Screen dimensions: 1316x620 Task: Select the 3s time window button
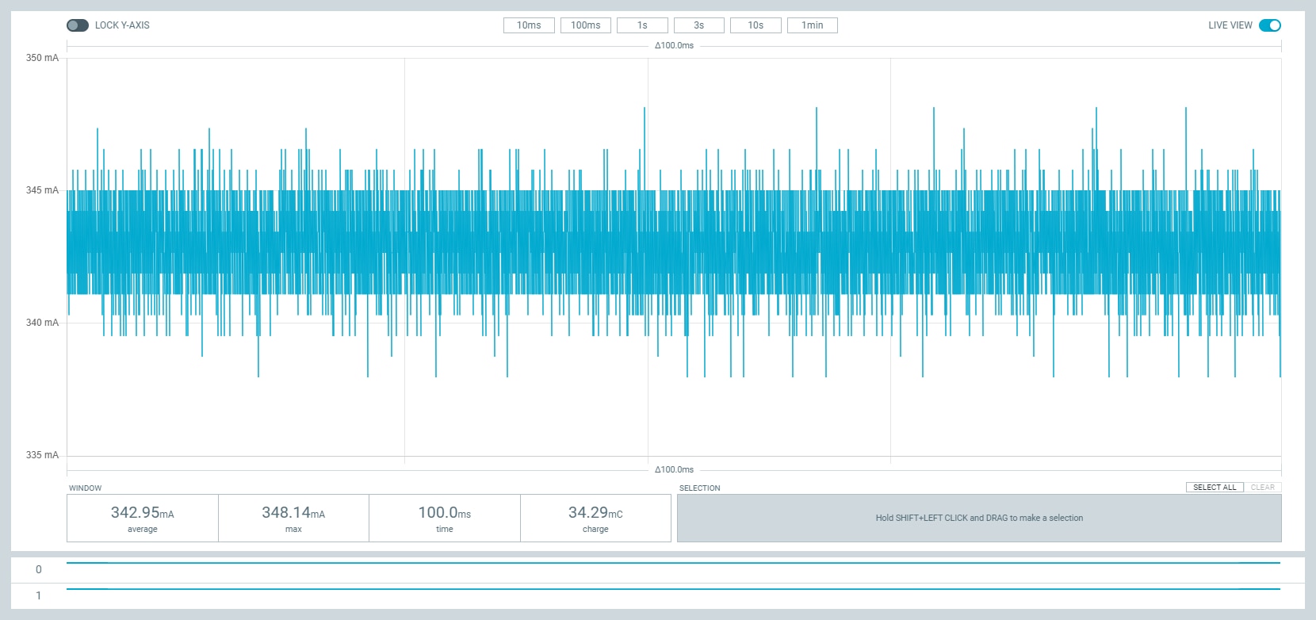(699, 25)
